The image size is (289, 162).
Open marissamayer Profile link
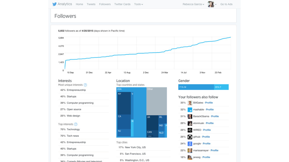(214, 150)
